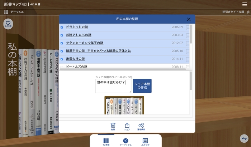Uncheck the 鉄腕アトム55の謎 checkbox

tap(62, 35)
